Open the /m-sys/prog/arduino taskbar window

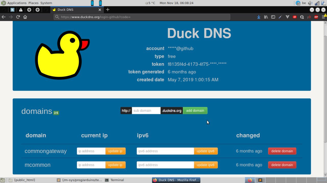tap(79, 180)
